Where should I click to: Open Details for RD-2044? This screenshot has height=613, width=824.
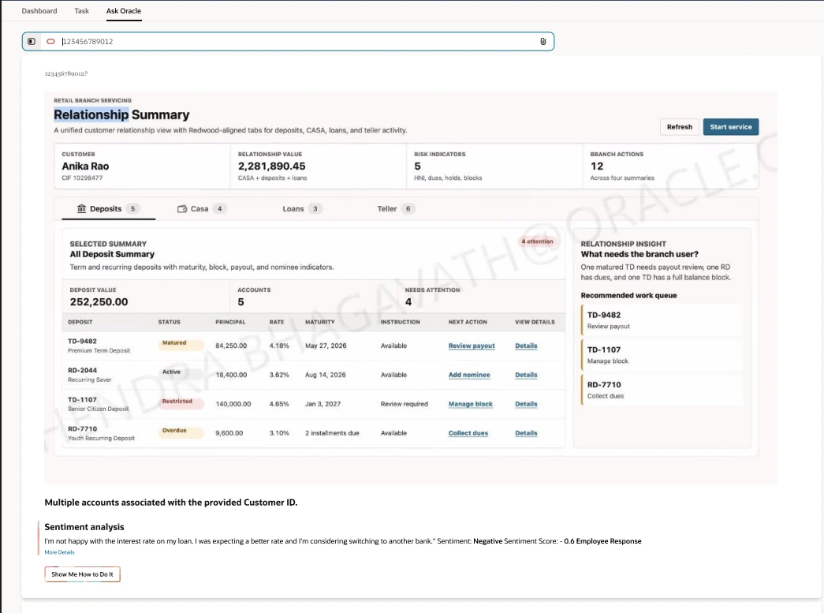click(x=526, y=375)
